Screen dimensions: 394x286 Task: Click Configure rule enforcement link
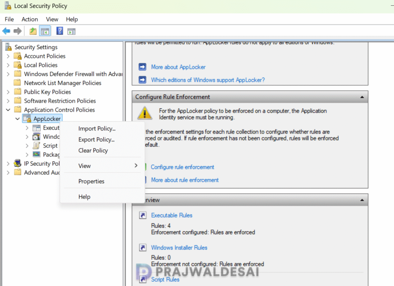[x=182, y=167]
